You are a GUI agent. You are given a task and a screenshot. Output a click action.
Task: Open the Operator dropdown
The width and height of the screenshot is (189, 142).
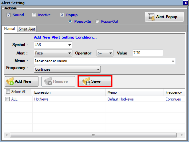pos(105,53)
